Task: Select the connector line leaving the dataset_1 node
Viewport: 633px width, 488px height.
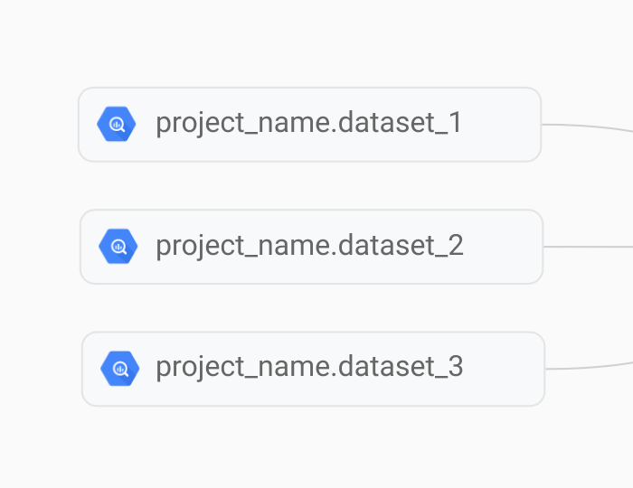Action: (x=588, y=127)
